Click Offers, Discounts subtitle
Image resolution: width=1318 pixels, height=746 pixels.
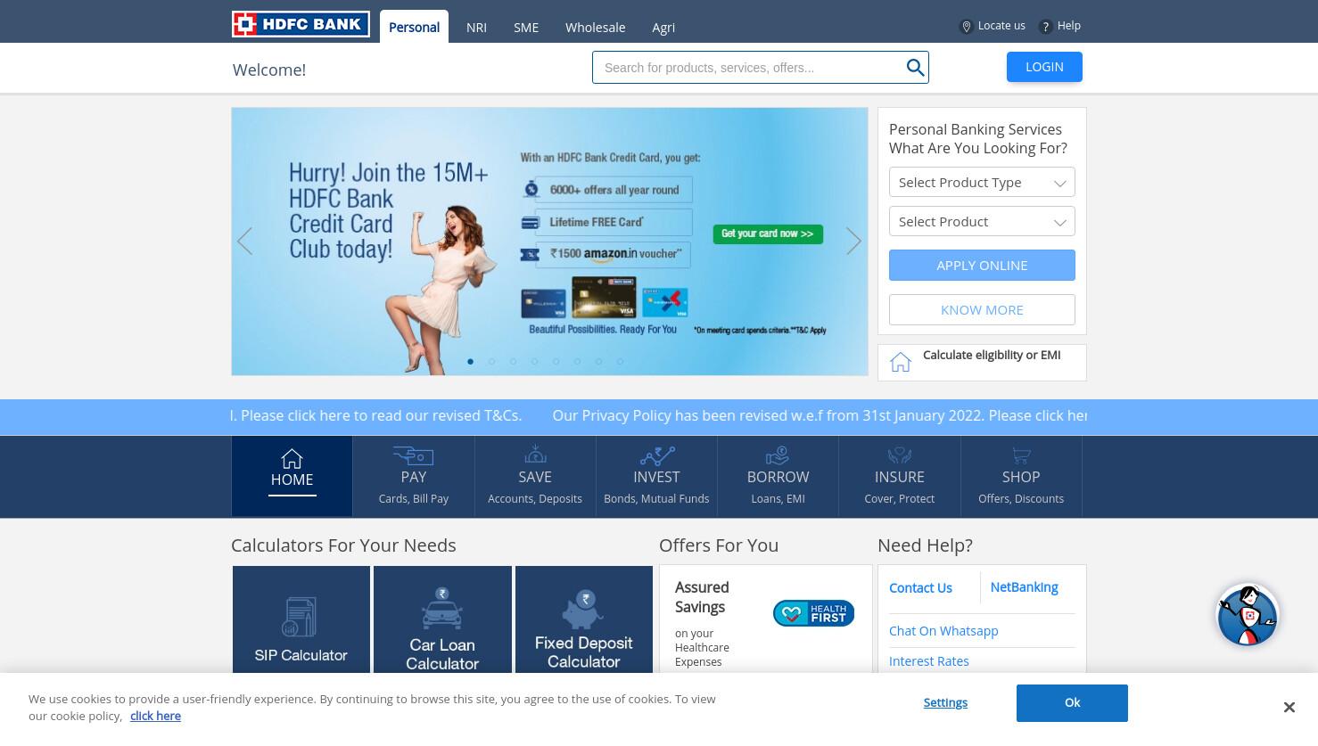1021,499
